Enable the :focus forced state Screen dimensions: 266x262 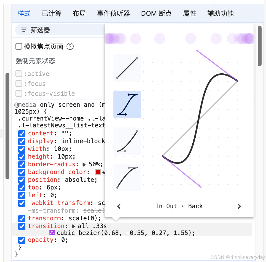[x=19, y=84]
